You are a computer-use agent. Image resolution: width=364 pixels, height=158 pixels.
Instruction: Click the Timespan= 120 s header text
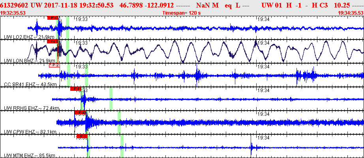(182, 13)
